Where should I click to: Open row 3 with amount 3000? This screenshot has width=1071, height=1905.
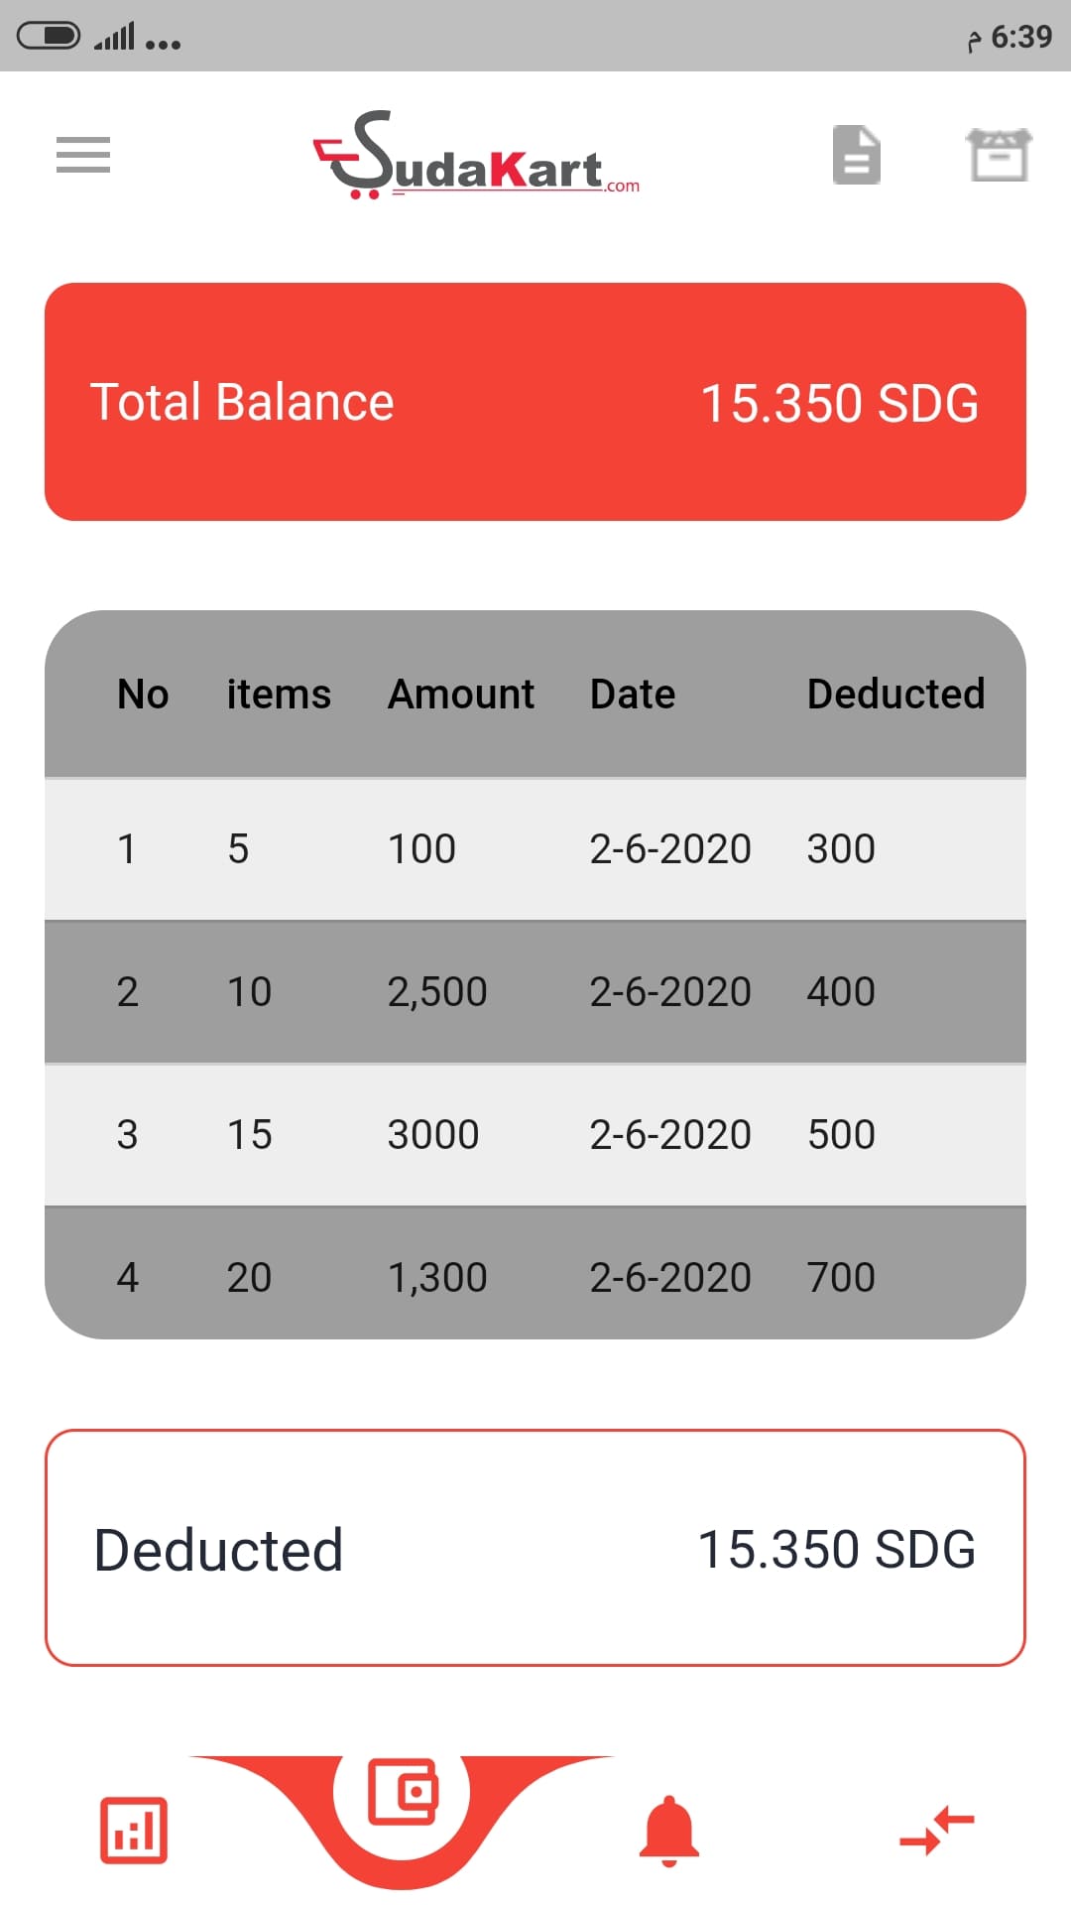coord(535,1135)
